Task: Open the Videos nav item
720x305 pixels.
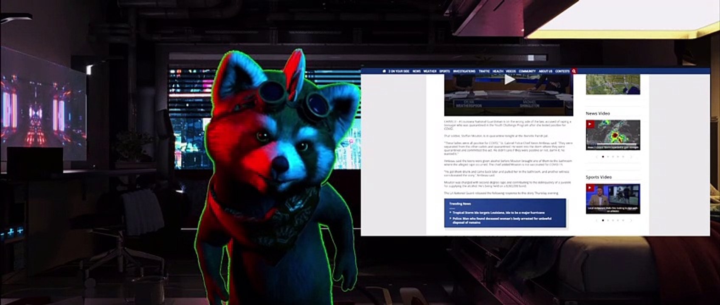Action: [x=511, y=71]
